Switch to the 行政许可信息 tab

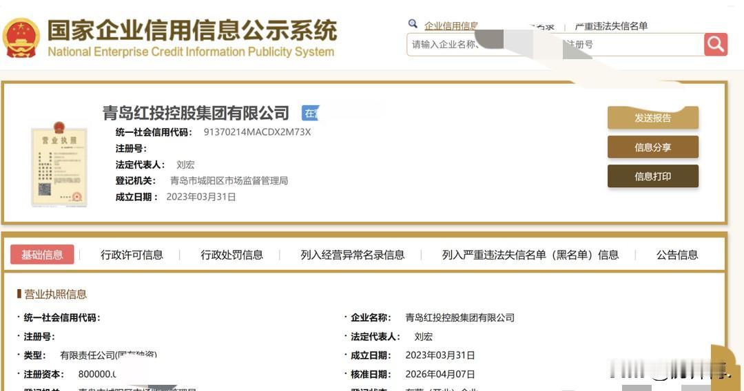[132, 255]
